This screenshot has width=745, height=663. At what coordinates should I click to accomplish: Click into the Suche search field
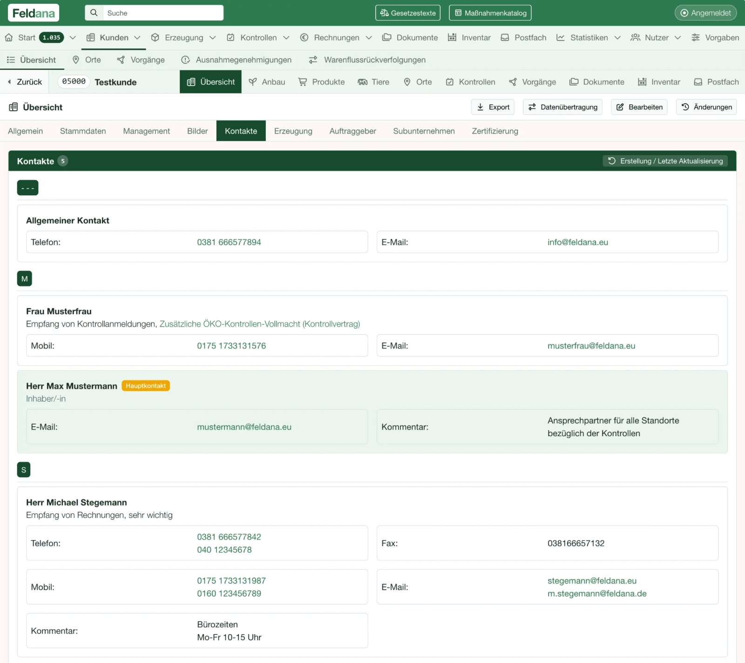pos(163,13)
